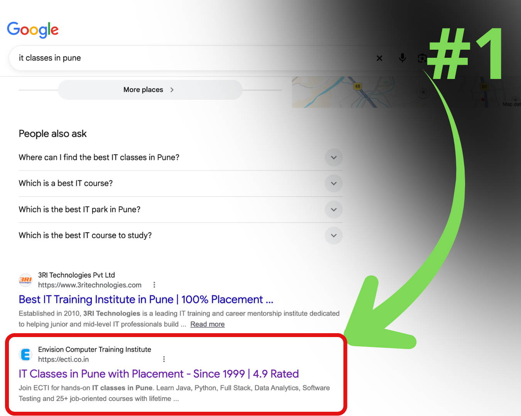This screenshot has width=521, height=416.
Task: Open the three-dot menu beside ecti.co.in
Action: (x=164, y=359)
